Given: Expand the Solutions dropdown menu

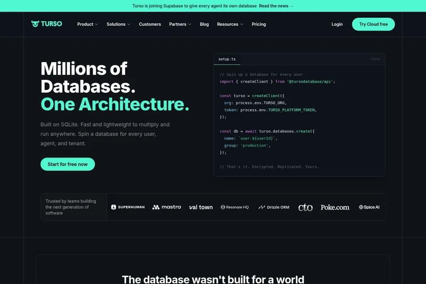Looking at the screenshot, I should 118,24.
